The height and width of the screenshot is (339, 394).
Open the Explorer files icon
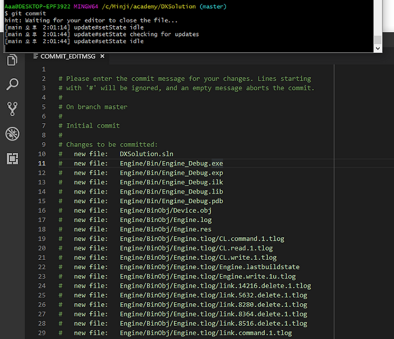12,60
